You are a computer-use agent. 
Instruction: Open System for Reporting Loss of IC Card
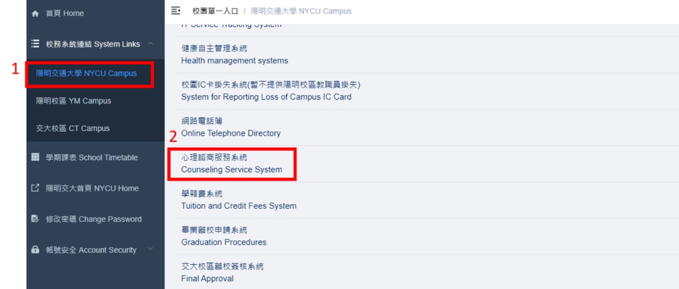pos(266,97)
